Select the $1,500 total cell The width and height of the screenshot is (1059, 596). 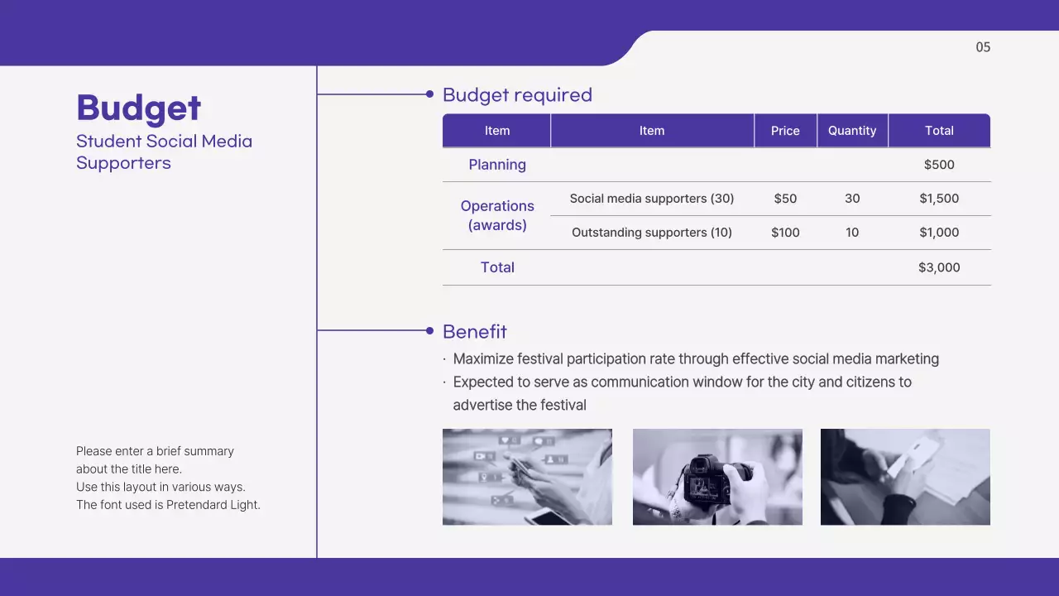[x=939, y=199]
